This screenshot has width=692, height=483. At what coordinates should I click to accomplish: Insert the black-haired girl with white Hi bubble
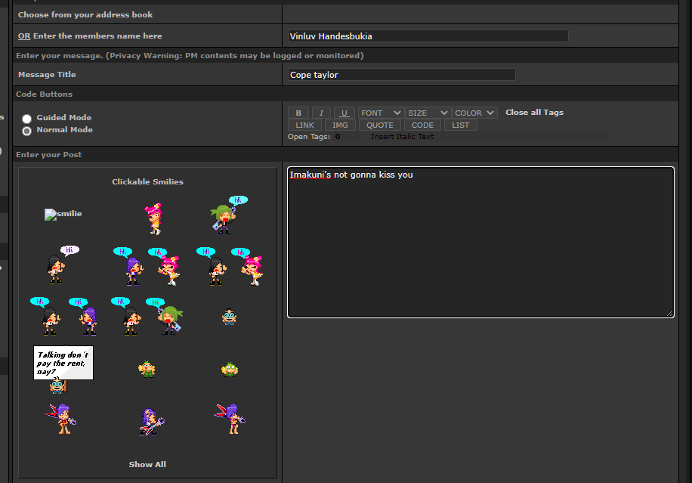click(63, 265)
